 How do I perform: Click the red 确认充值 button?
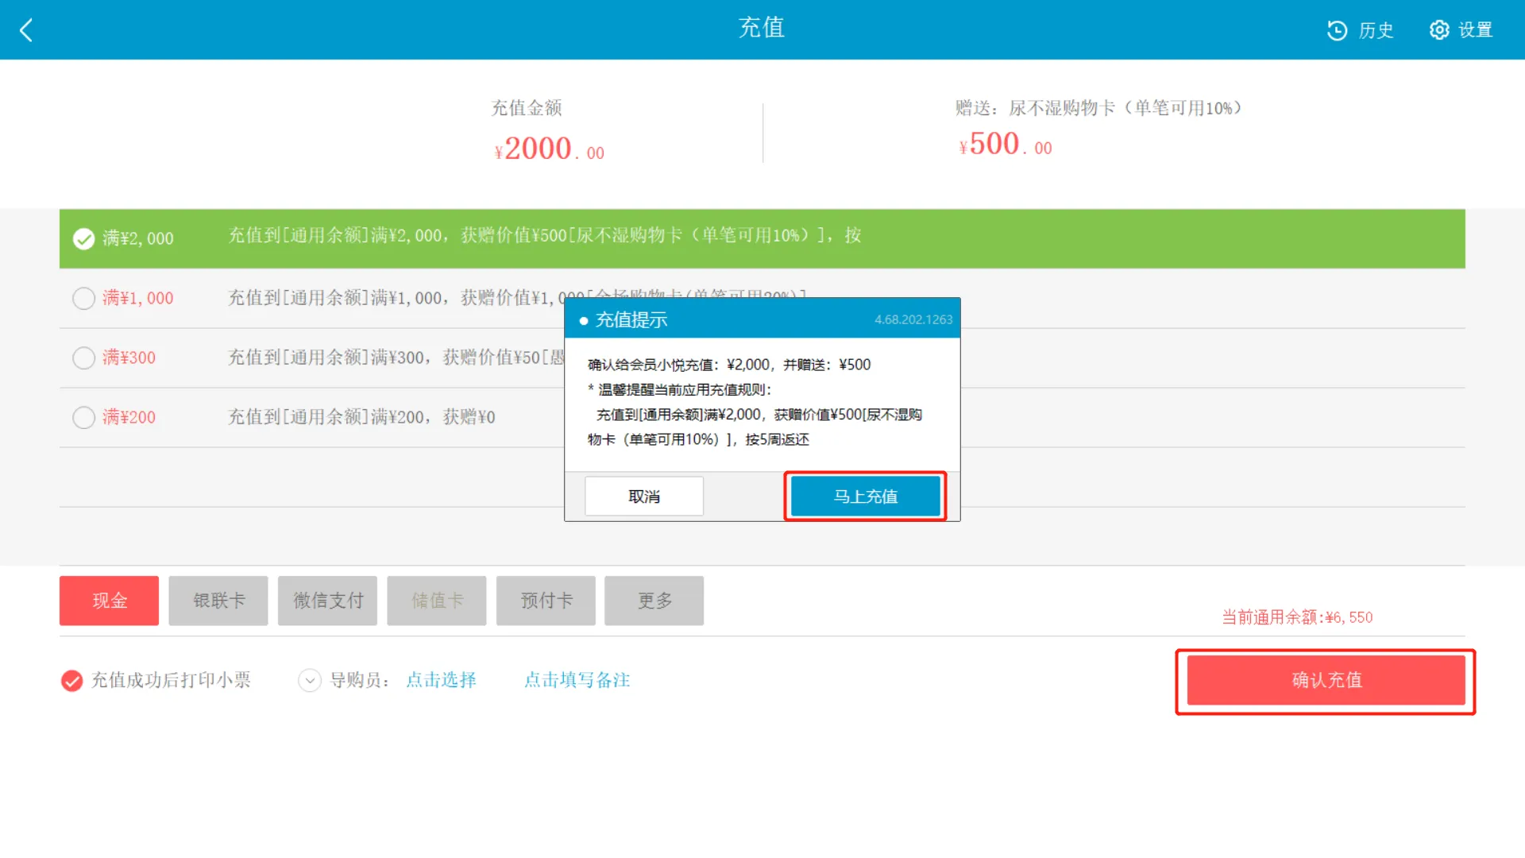click(x=1326, y=680)
